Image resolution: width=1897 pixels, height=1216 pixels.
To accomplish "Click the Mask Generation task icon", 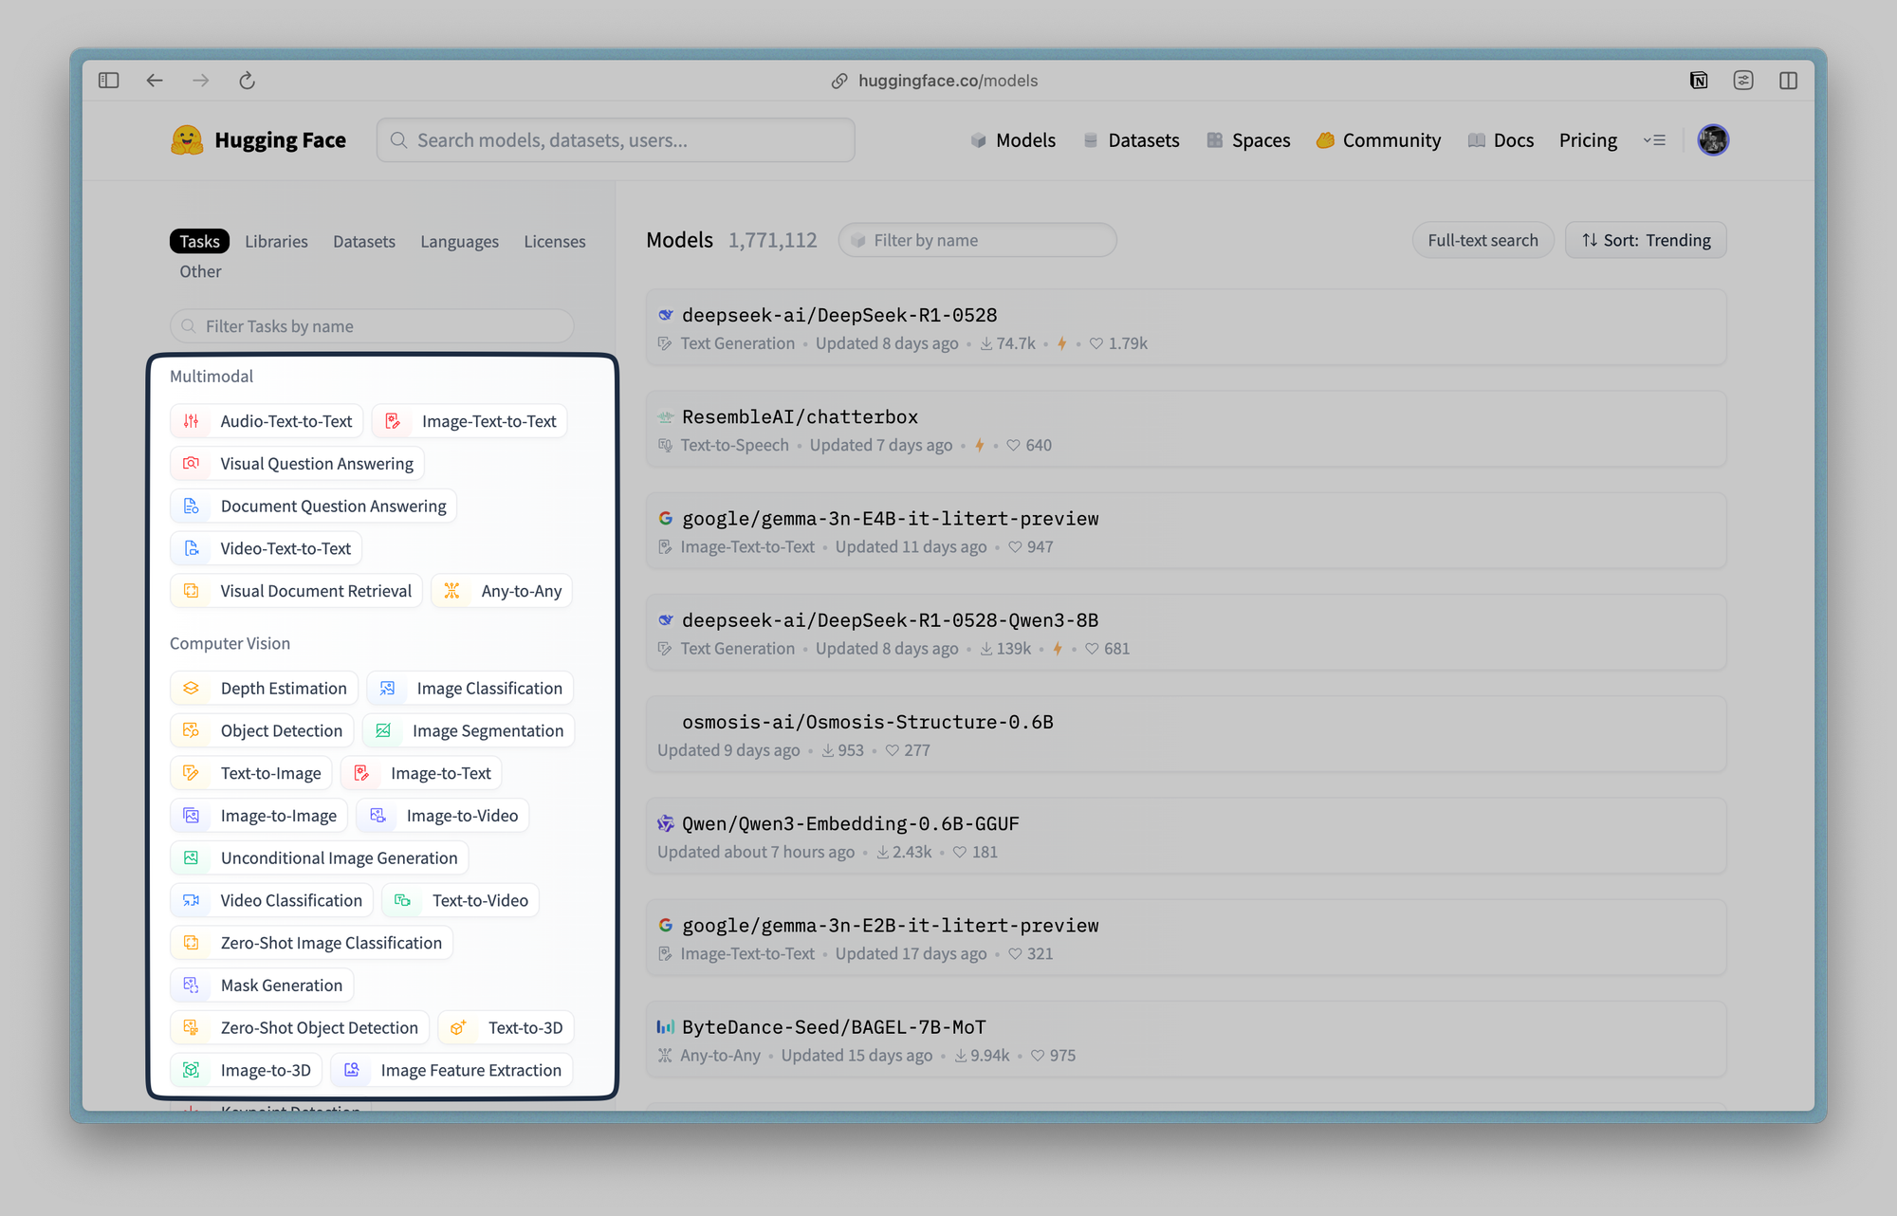I will 191,986.
